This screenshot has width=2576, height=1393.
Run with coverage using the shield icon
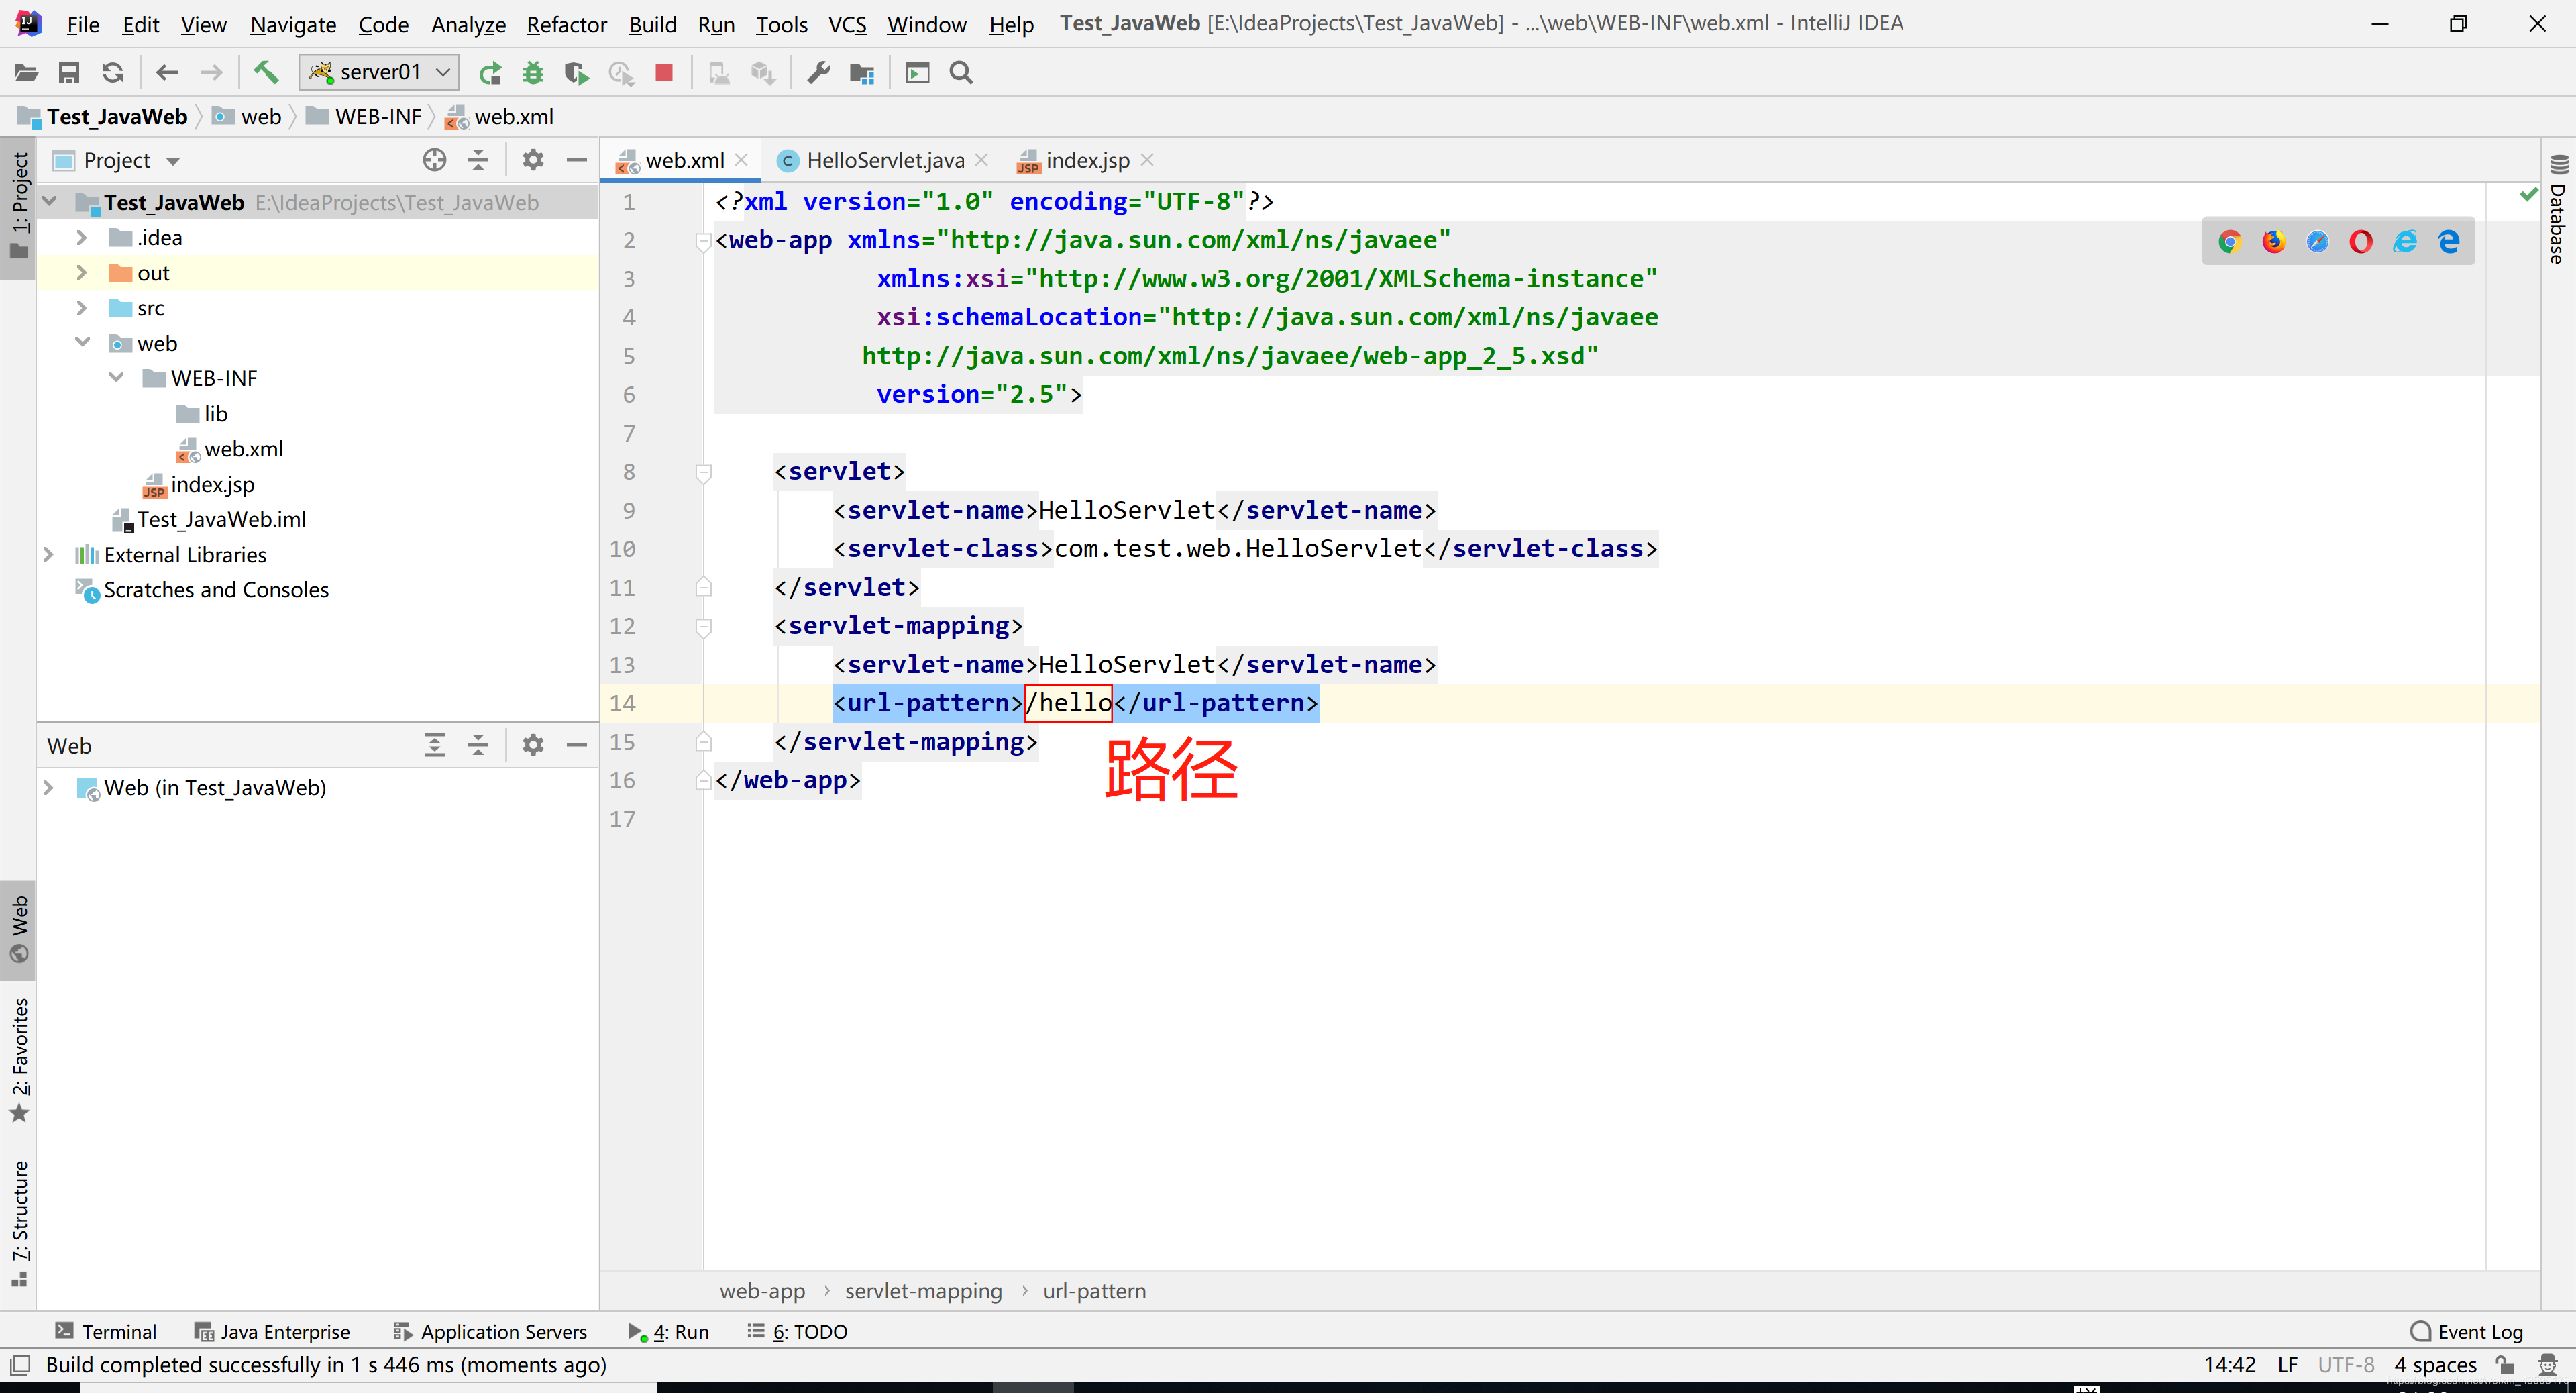coord(577,72)
